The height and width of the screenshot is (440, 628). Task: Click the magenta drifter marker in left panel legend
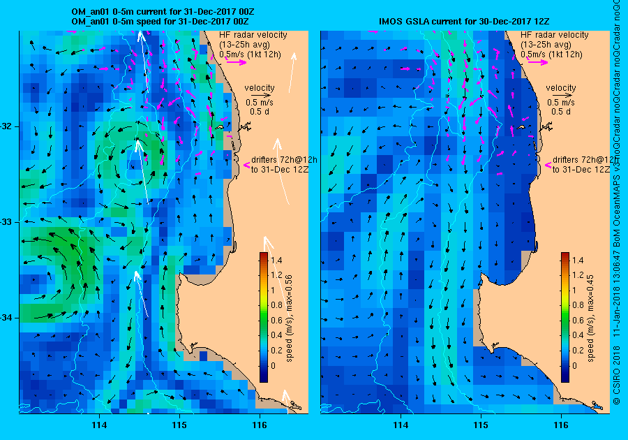(247, 165)
